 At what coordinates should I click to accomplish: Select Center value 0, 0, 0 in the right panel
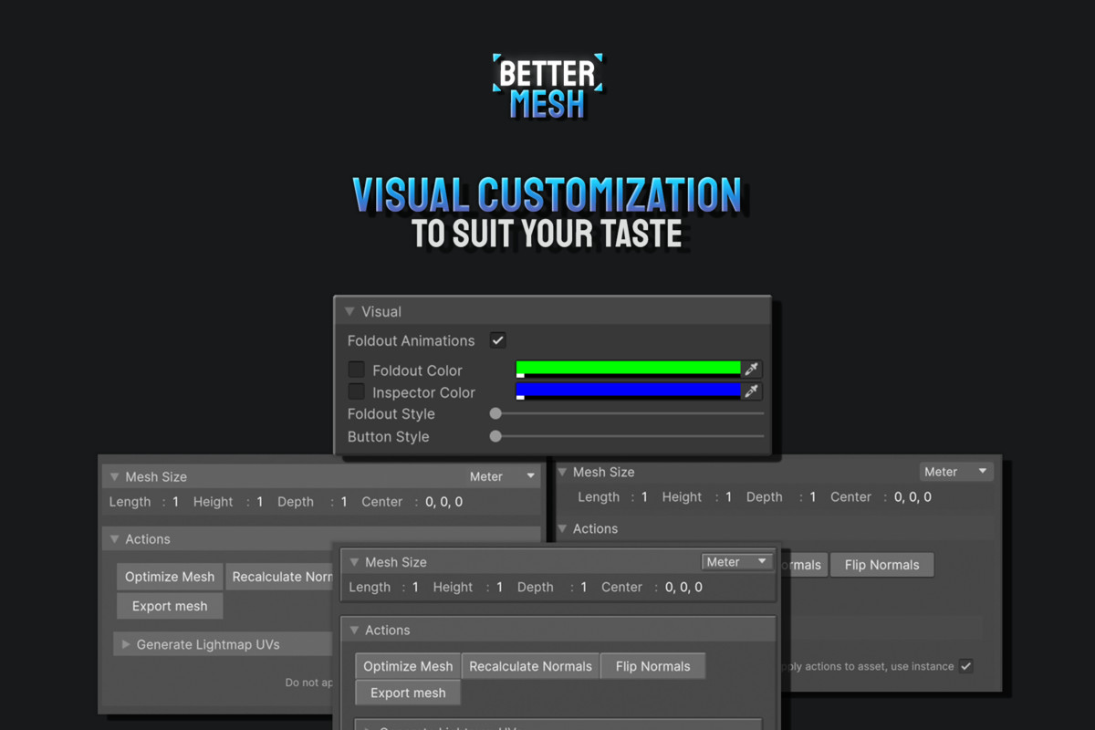coord(912,497)
